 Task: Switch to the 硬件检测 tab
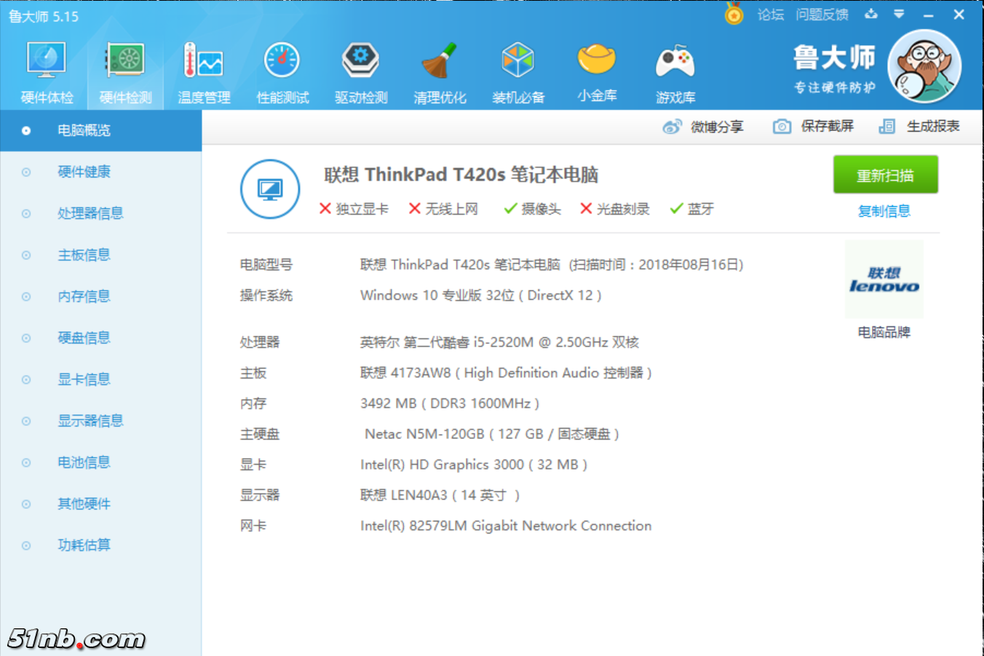tap(124, 69)
